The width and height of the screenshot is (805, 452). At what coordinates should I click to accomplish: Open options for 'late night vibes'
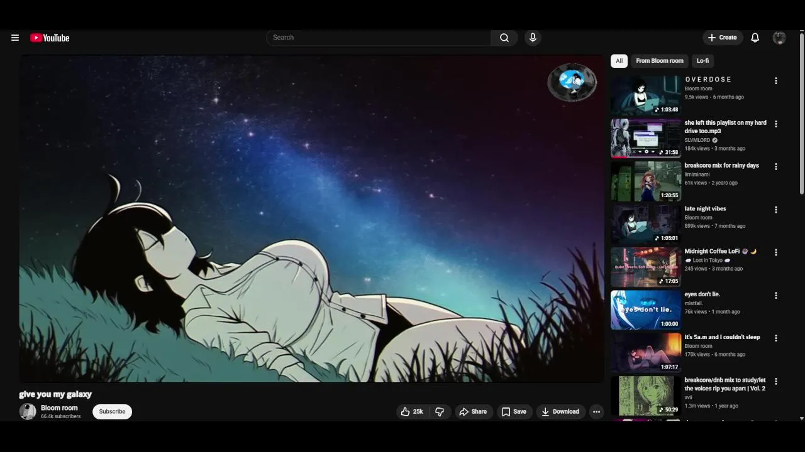776,210
